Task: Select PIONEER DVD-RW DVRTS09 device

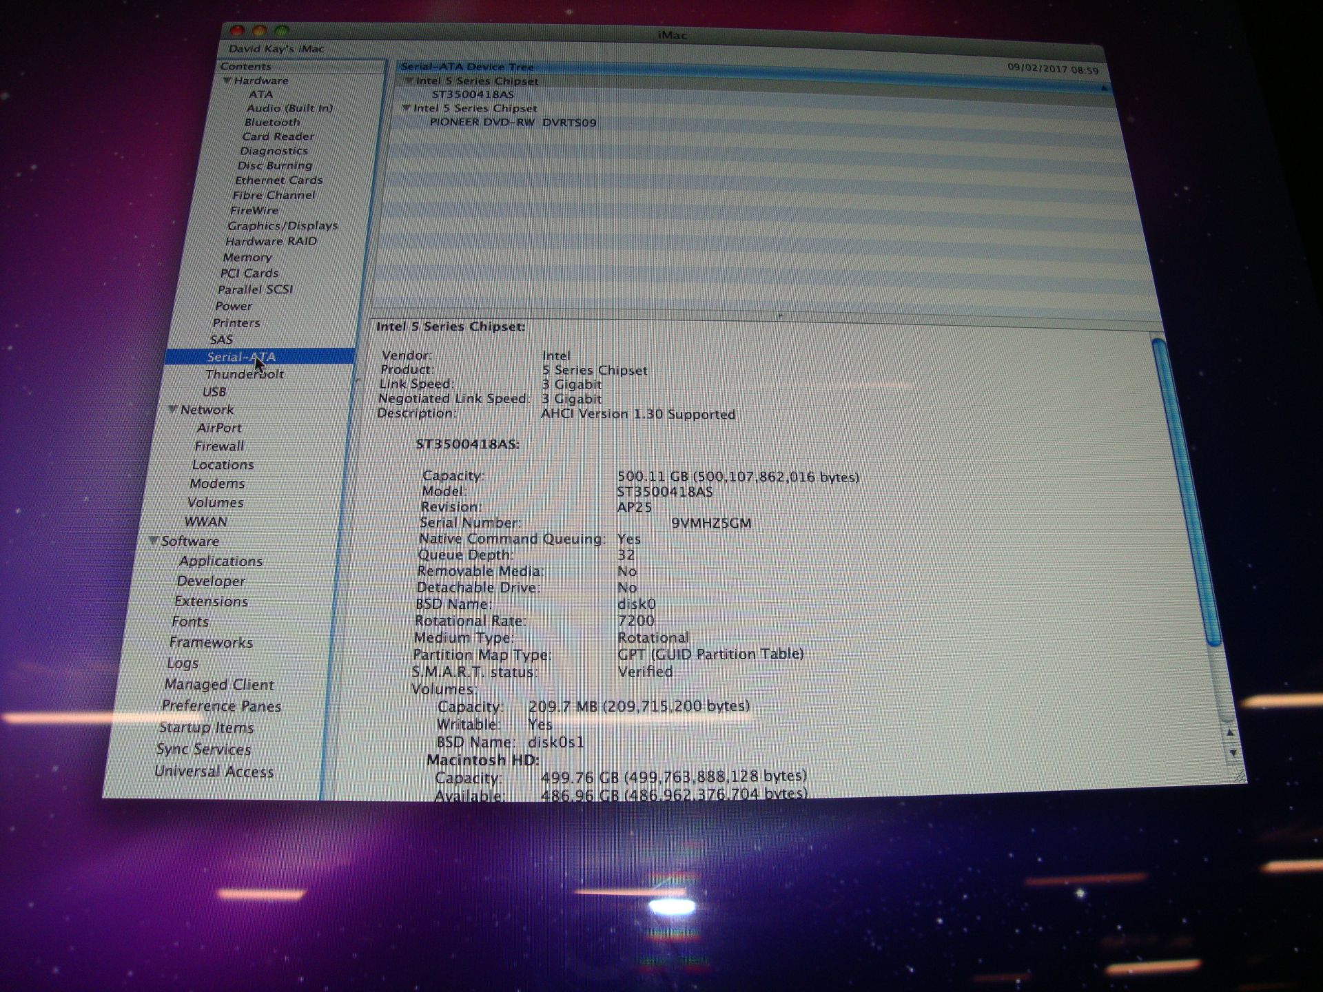Action: (513, 123)
